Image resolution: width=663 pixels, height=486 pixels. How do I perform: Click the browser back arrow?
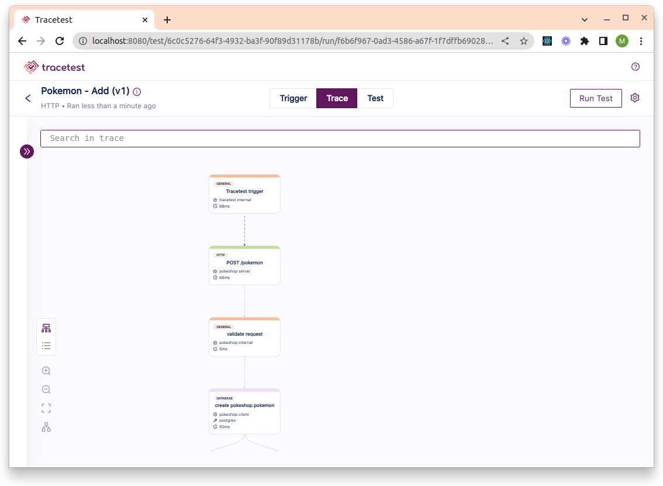22,41
